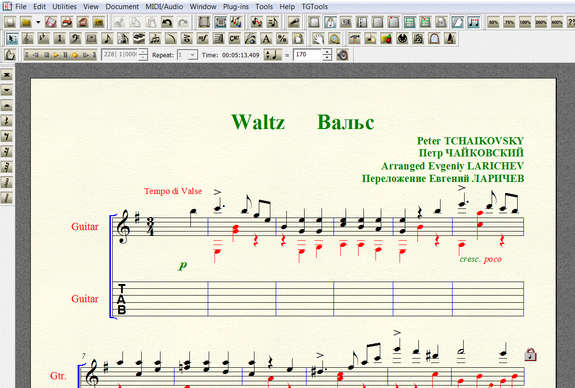The image size is (575, 388).
Task: Select the Speedy Entry tool
Action: (x=123, y=39)
